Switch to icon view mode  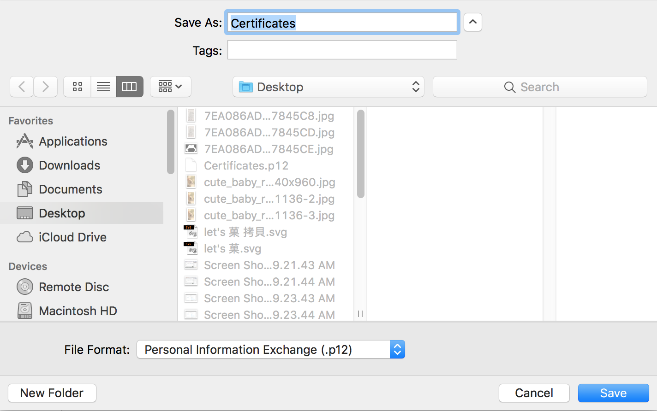tap(78, 87)
